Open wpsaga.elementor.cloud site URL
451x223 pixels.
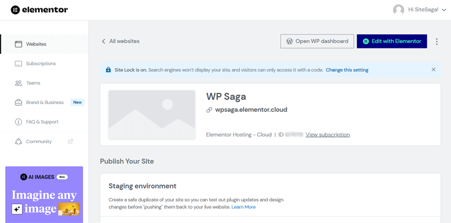click(251, 110)
